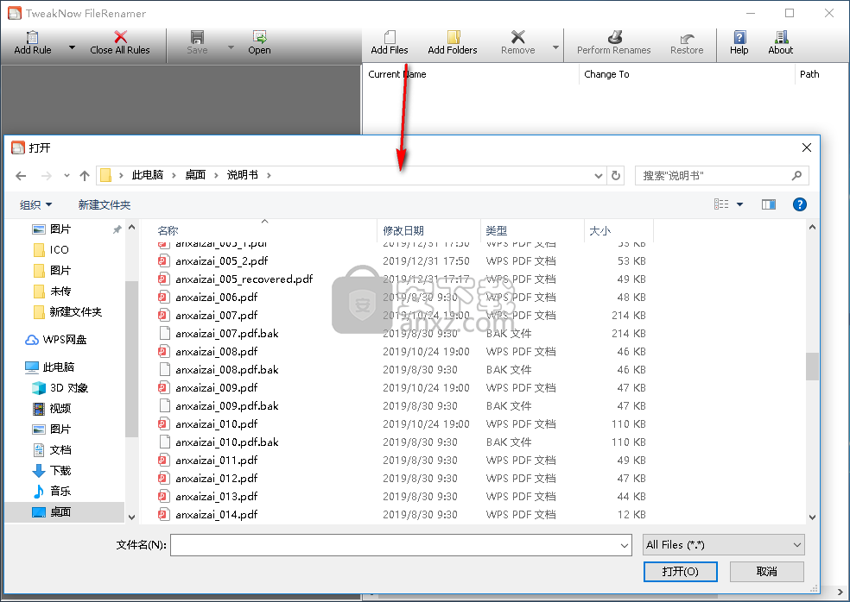
Task: Refresh the folder with refresh icon
Action: [x=616, y=175]
